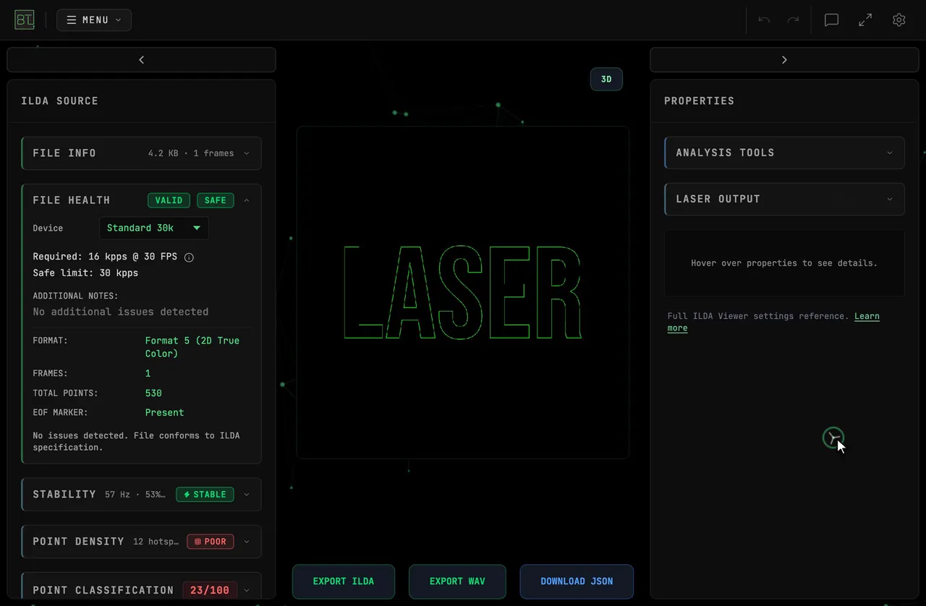
Task: Click 'Hover over properties to see details' box
Action: (x=784, y=263)
